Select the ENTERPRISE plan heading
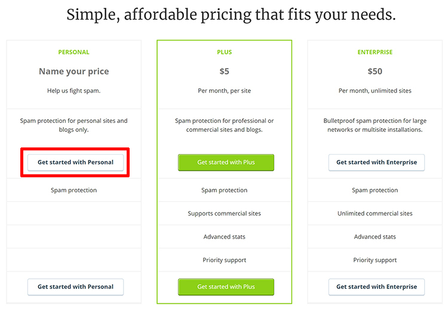Image resolution: width=448 pixels, height=311 pixels. tap(375, 53)
